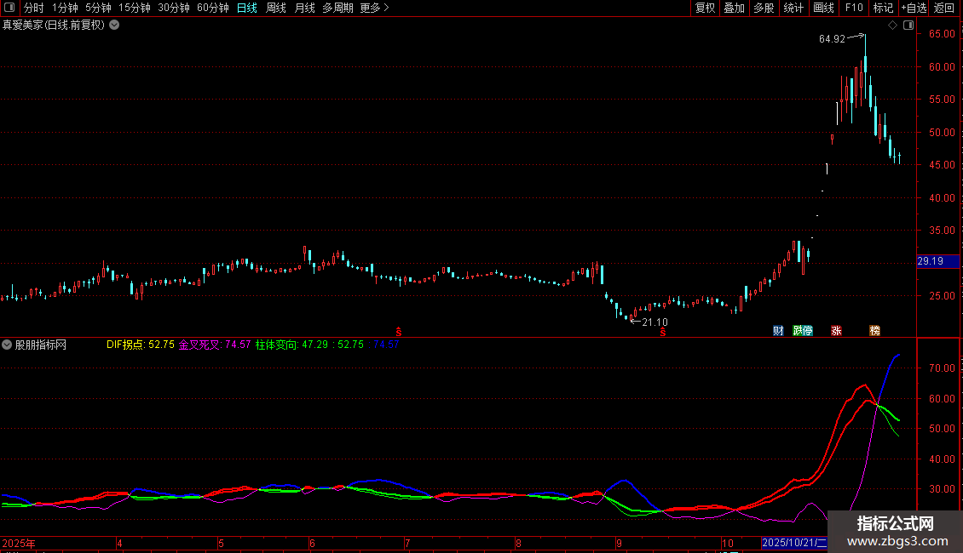Click the red S marker near September
Viewport: 963px width, 553px height.
(663, 332)
